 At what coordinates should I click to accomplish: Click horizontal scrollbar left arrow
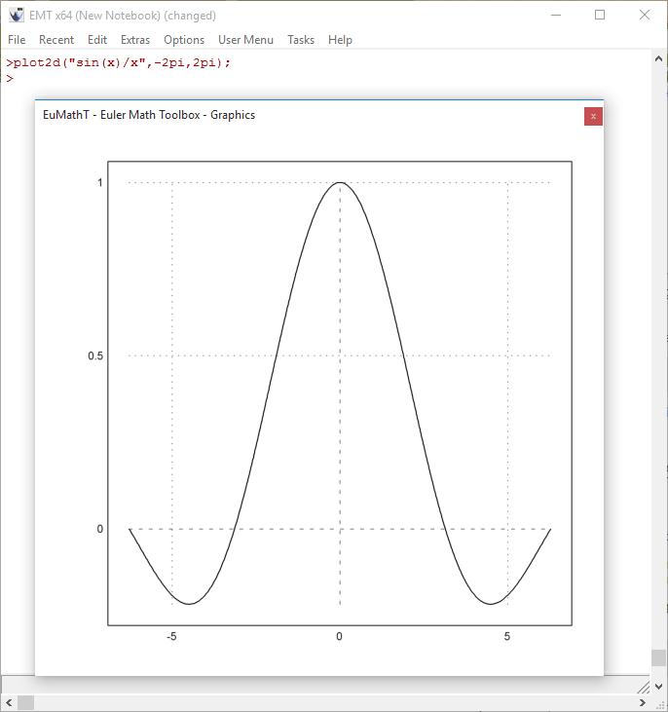9,703
